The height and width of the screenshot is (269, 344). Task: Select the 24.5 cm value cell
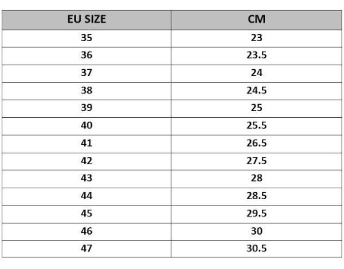click(x=256, y=90)
